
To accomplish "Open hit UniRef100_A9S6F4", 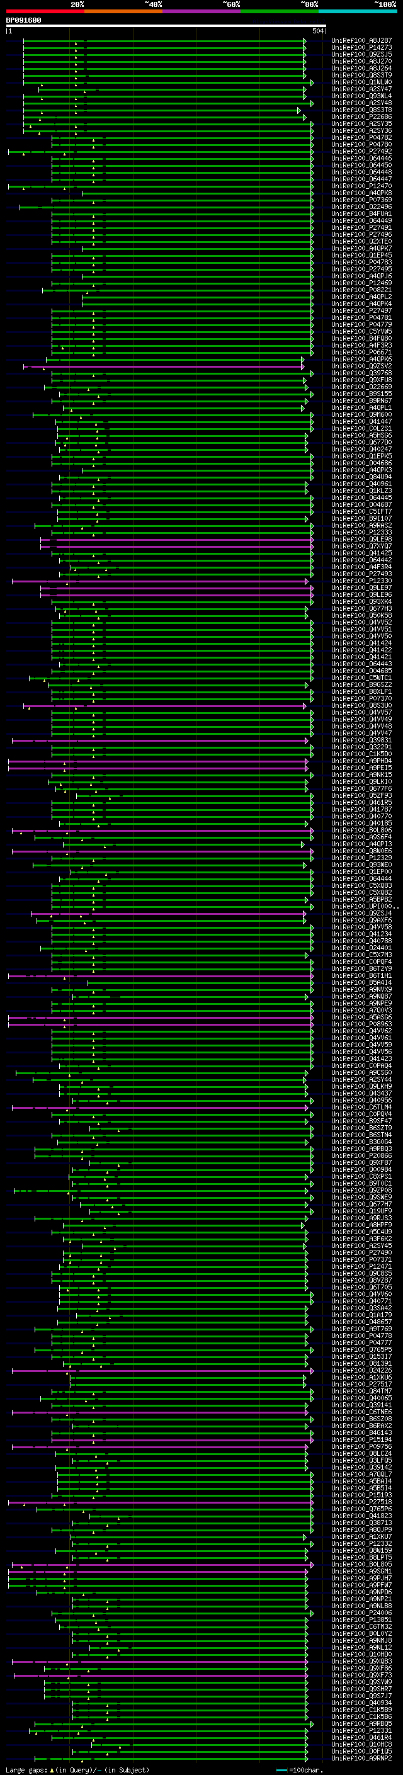I will (x=361, y=837).
